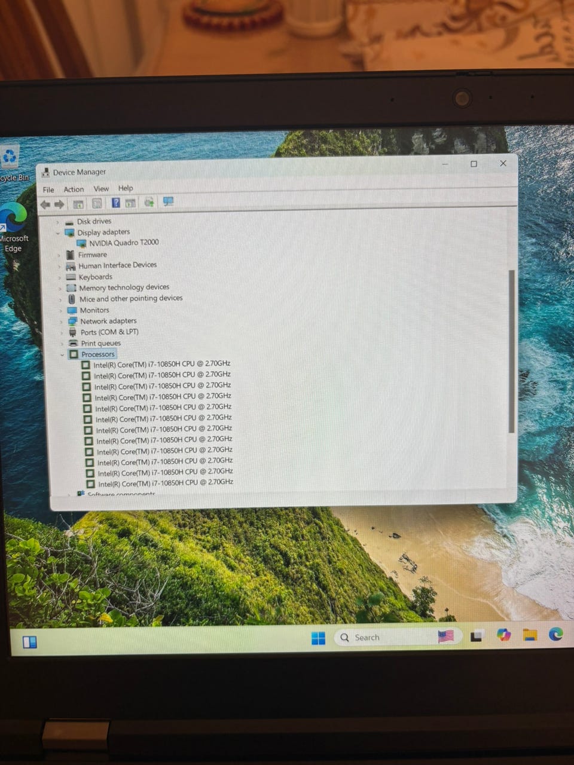Select the Print queues label

(x=101, y=343)
